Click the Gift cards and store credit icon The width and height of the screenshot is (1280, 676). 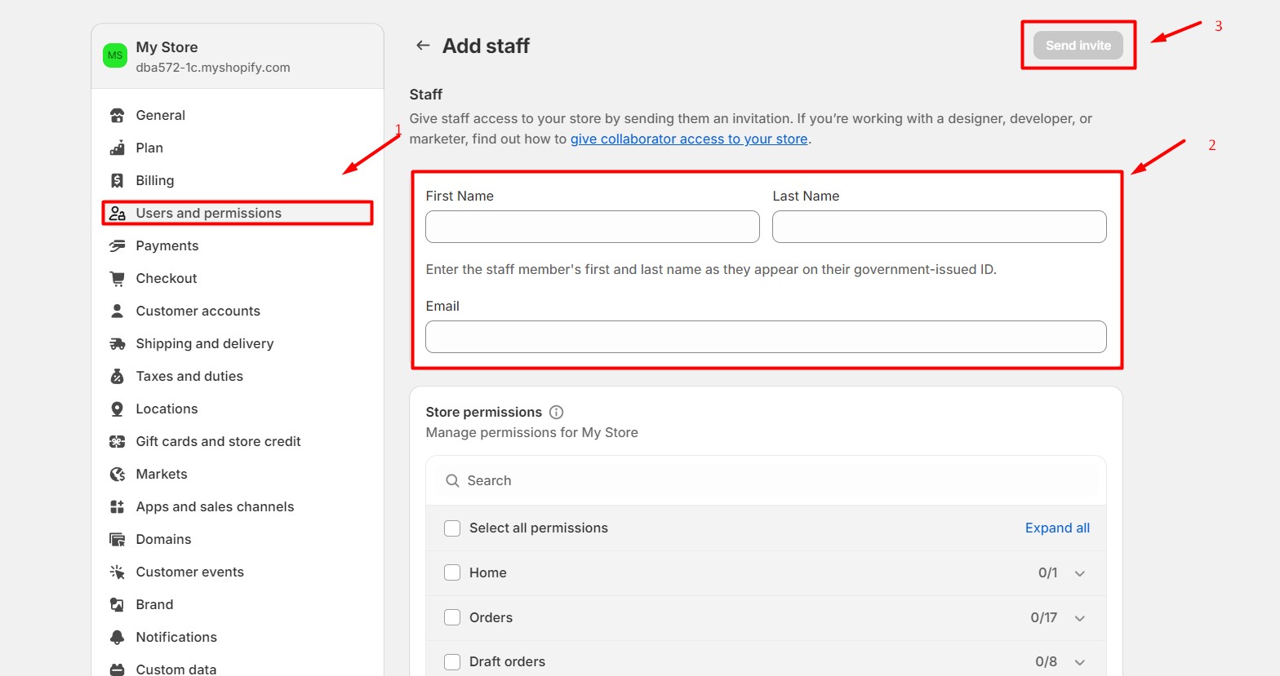click(x=117, y=441)
